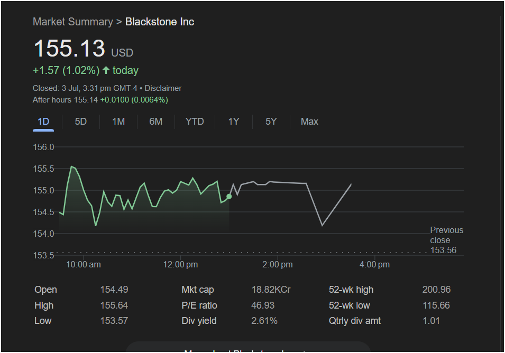505x353 pixels.
Task: Click the Qtrly div amt value 1.01
Action: (431, 321)
